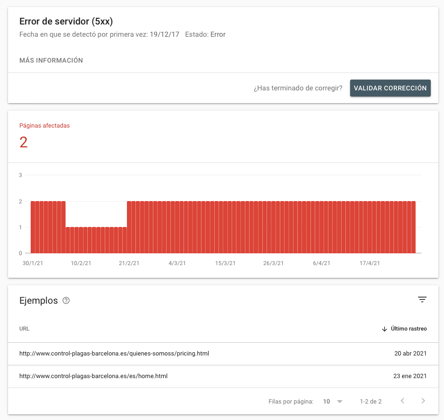Open MÁS INFORMACIÓN link
Screen dimensions: 444x420
[51, 60]
